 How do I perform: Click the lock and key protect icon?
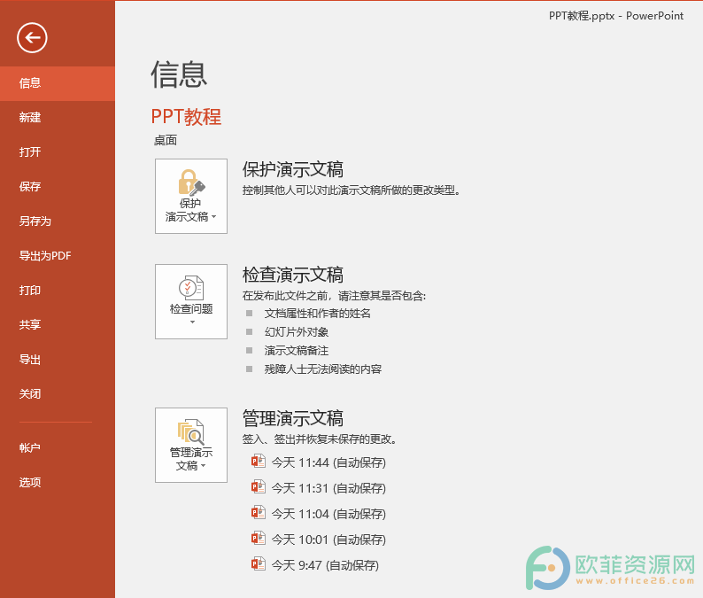191,183
